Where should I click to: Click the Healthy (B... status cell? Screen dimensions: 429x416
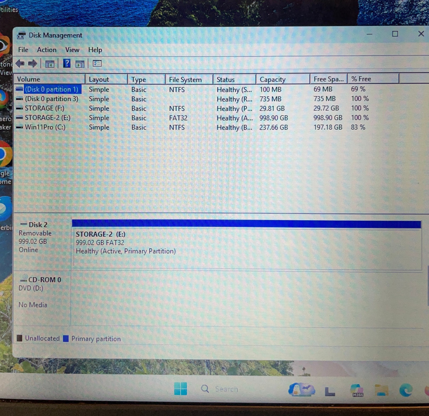234,128
